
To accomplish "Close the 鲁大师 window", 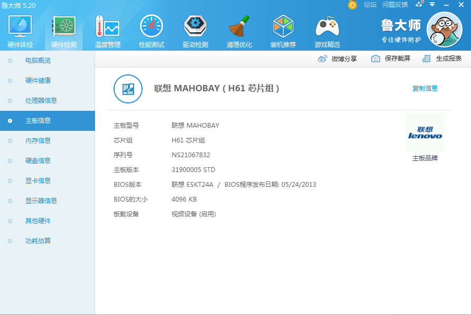I will [x=461, y=5].
